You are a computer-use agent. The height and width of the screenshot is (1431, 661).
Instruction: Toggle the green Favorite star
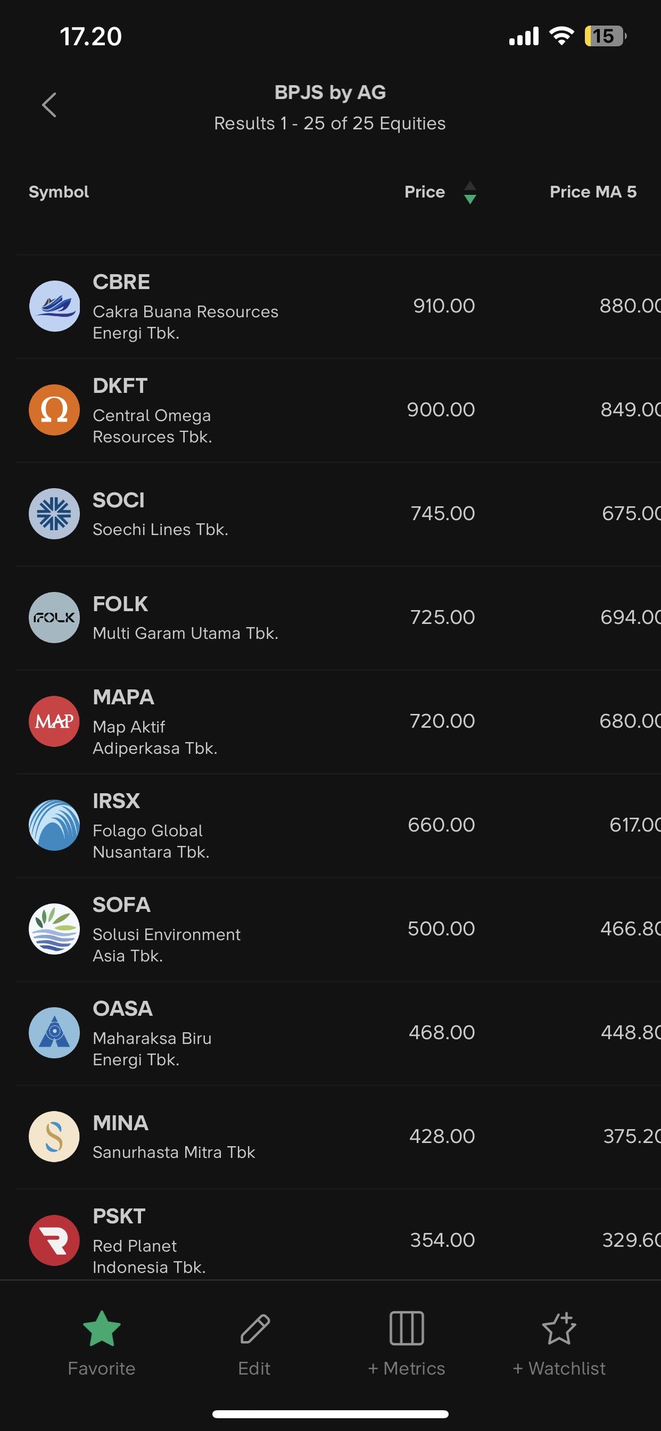coord(102,1328)
